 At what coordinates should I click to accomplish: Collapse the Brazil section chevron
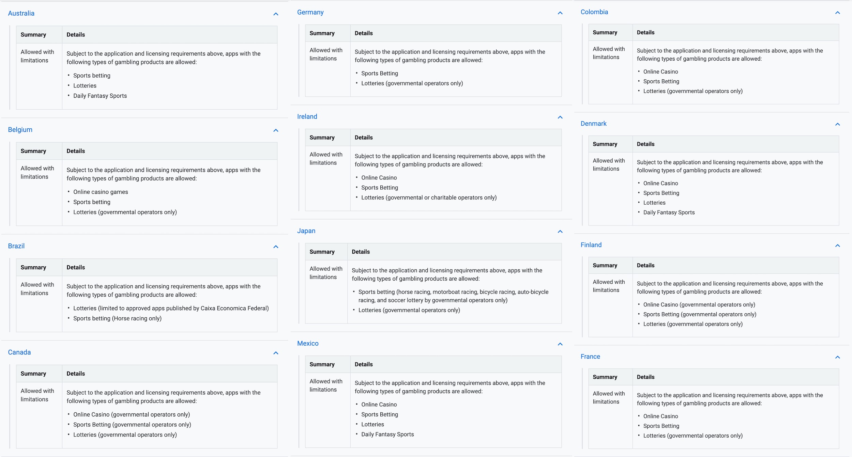276,247
